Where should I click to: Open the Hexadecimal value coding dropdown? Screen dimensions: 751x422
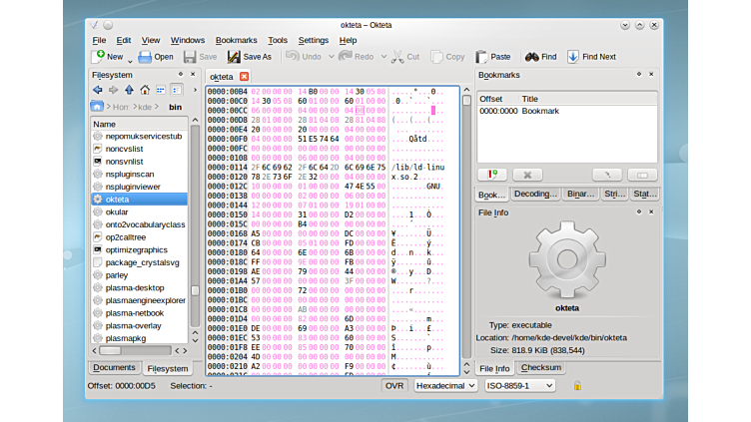445,385
